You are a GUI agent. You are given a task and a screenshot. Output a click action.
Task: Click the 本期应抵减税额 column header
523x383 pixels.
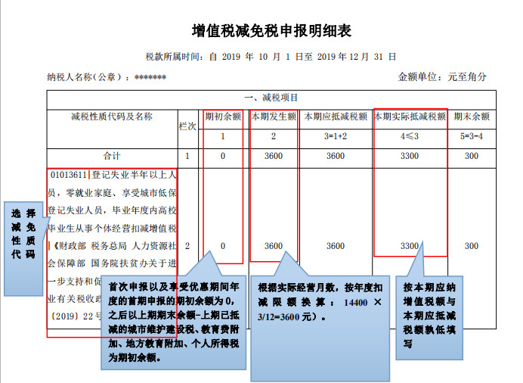[x=336, y=117]
